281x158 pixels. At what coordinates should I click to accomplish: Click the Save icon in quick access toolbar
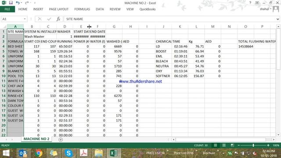click(11, 3)
